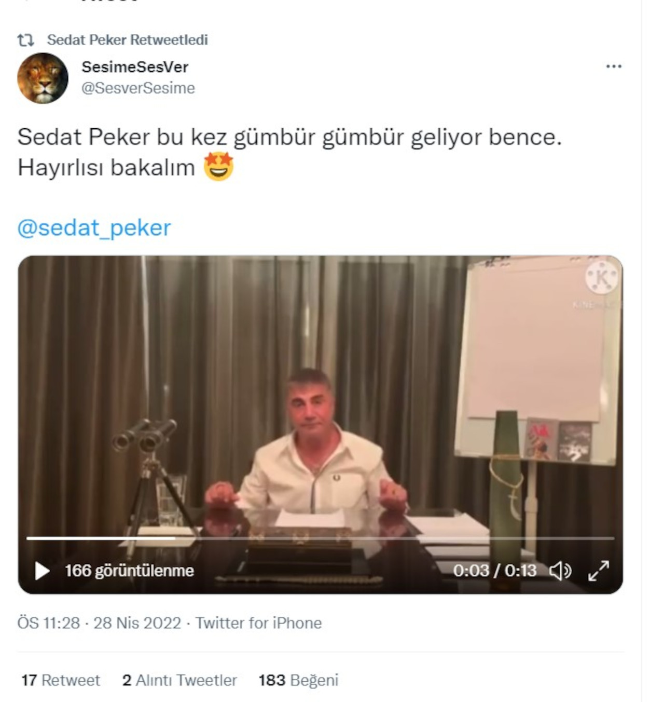The image size is (664, 702).
Task: View the 17 Retweet list
Action: (61, 680)
